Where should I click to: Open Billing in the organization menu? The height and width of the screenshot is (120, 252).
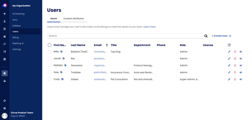pos(15,37)
